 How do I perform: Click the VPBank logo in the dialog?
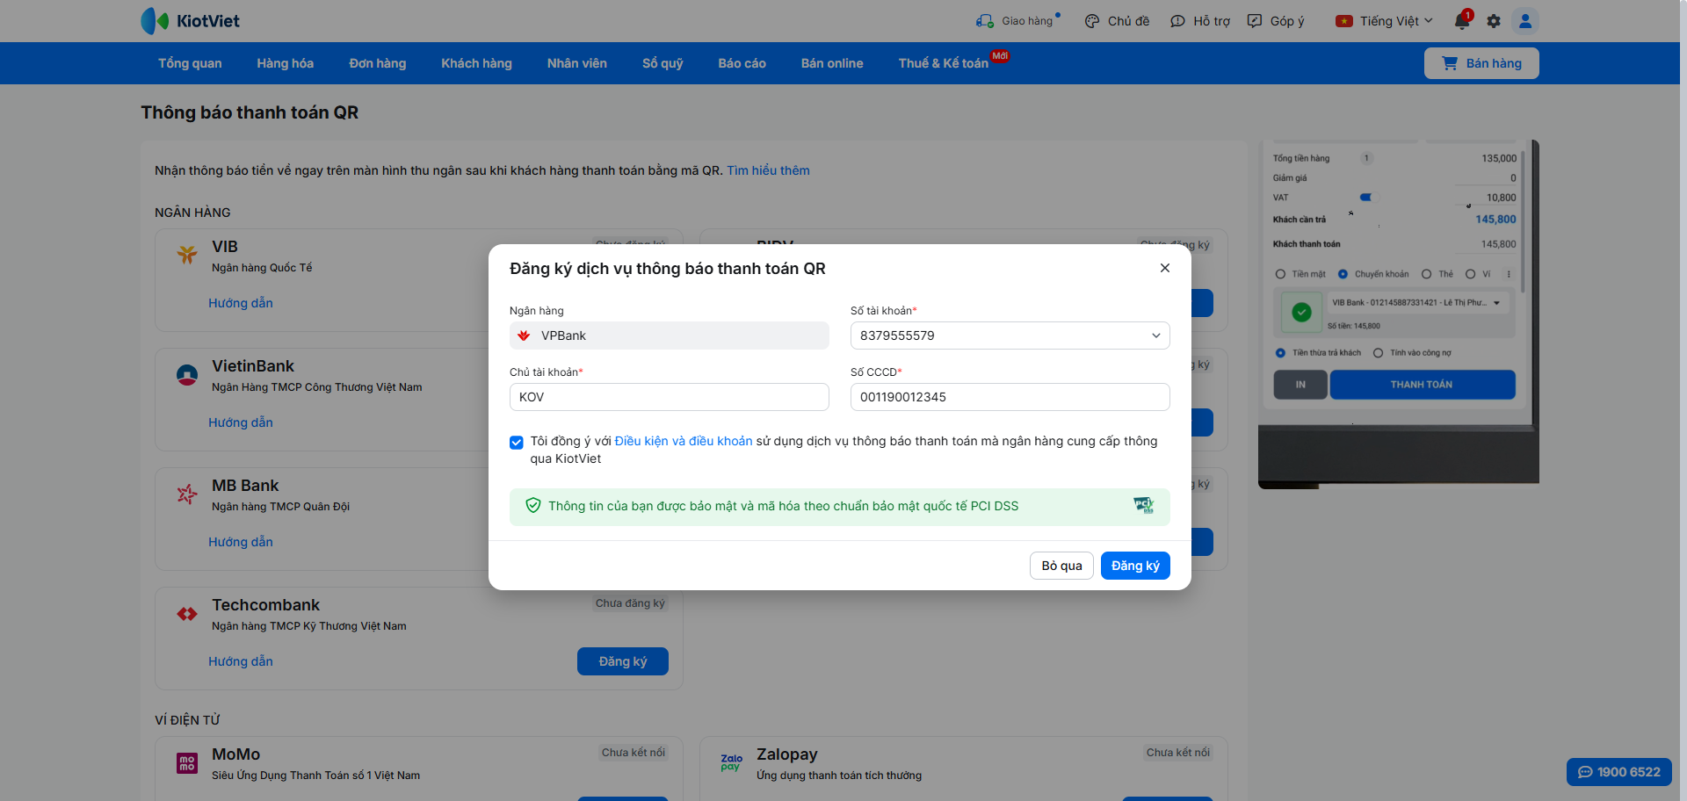524,336
